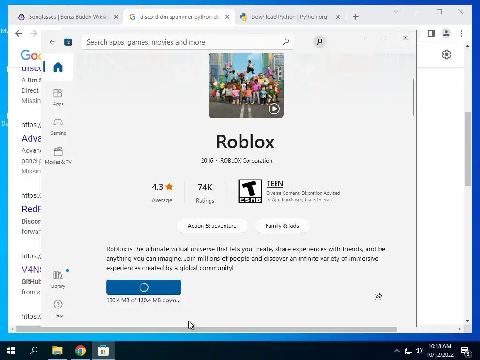This screenshot has width=480, height=360.
Task: Open volume tray icon
Action: (x=419, y=351)
